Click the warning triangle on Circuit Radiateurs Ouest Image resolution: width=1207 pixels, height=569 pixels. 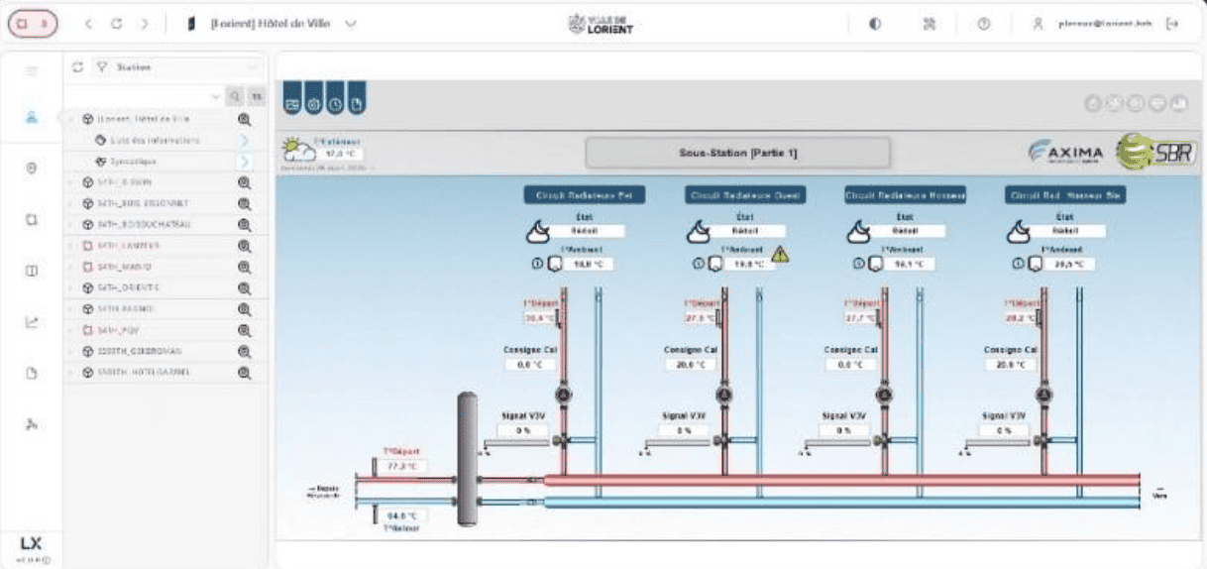pyautogui.click(x=780, y=254)
